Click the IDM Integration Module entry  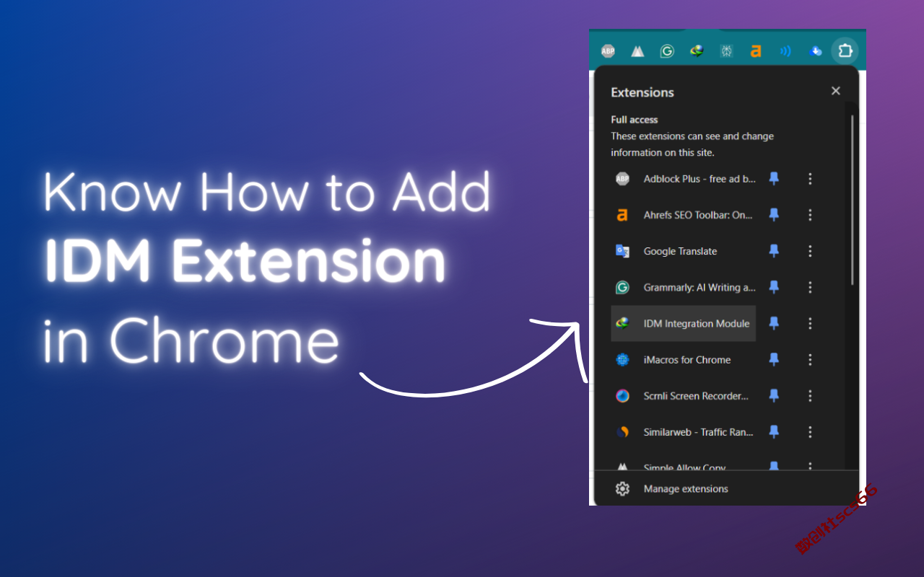point(684,323)
